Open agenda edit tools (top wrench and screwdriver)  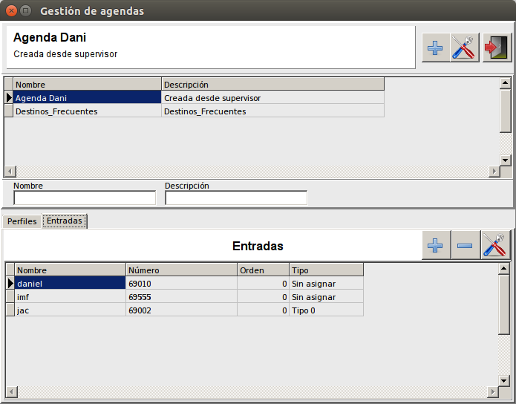(464, 48)
